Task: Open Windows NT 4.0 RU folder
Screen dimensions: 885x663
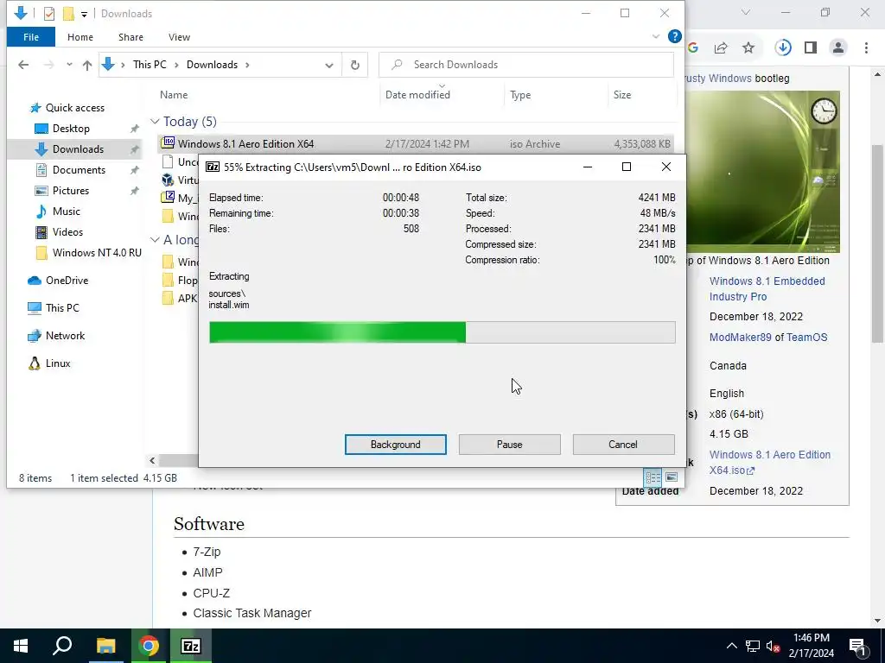Action: click(97, 253)
